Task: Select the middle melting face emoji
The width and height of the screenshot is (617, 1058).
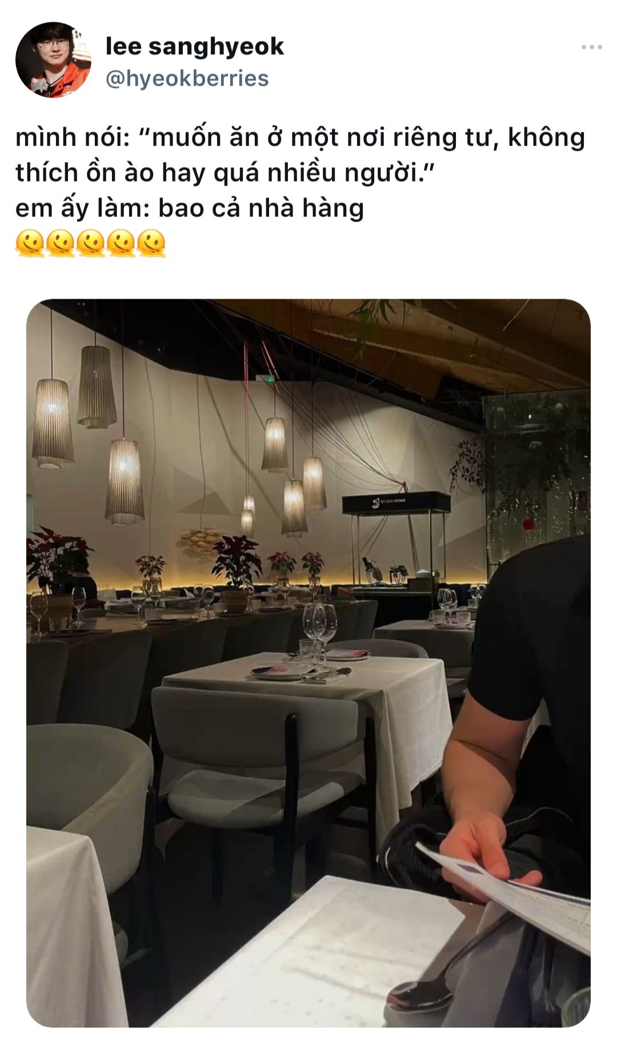Action: 90,244
